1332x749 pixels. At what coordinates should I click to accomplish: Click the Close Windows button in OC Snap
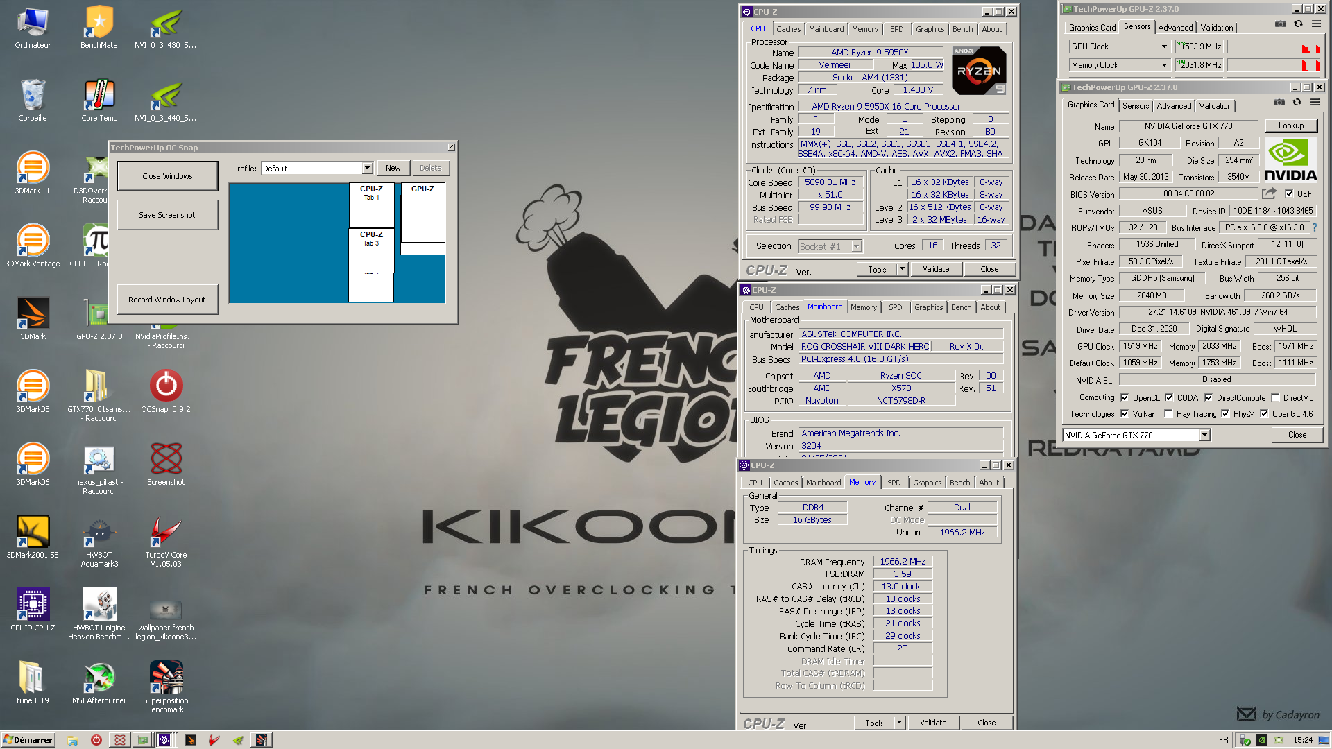167,176
